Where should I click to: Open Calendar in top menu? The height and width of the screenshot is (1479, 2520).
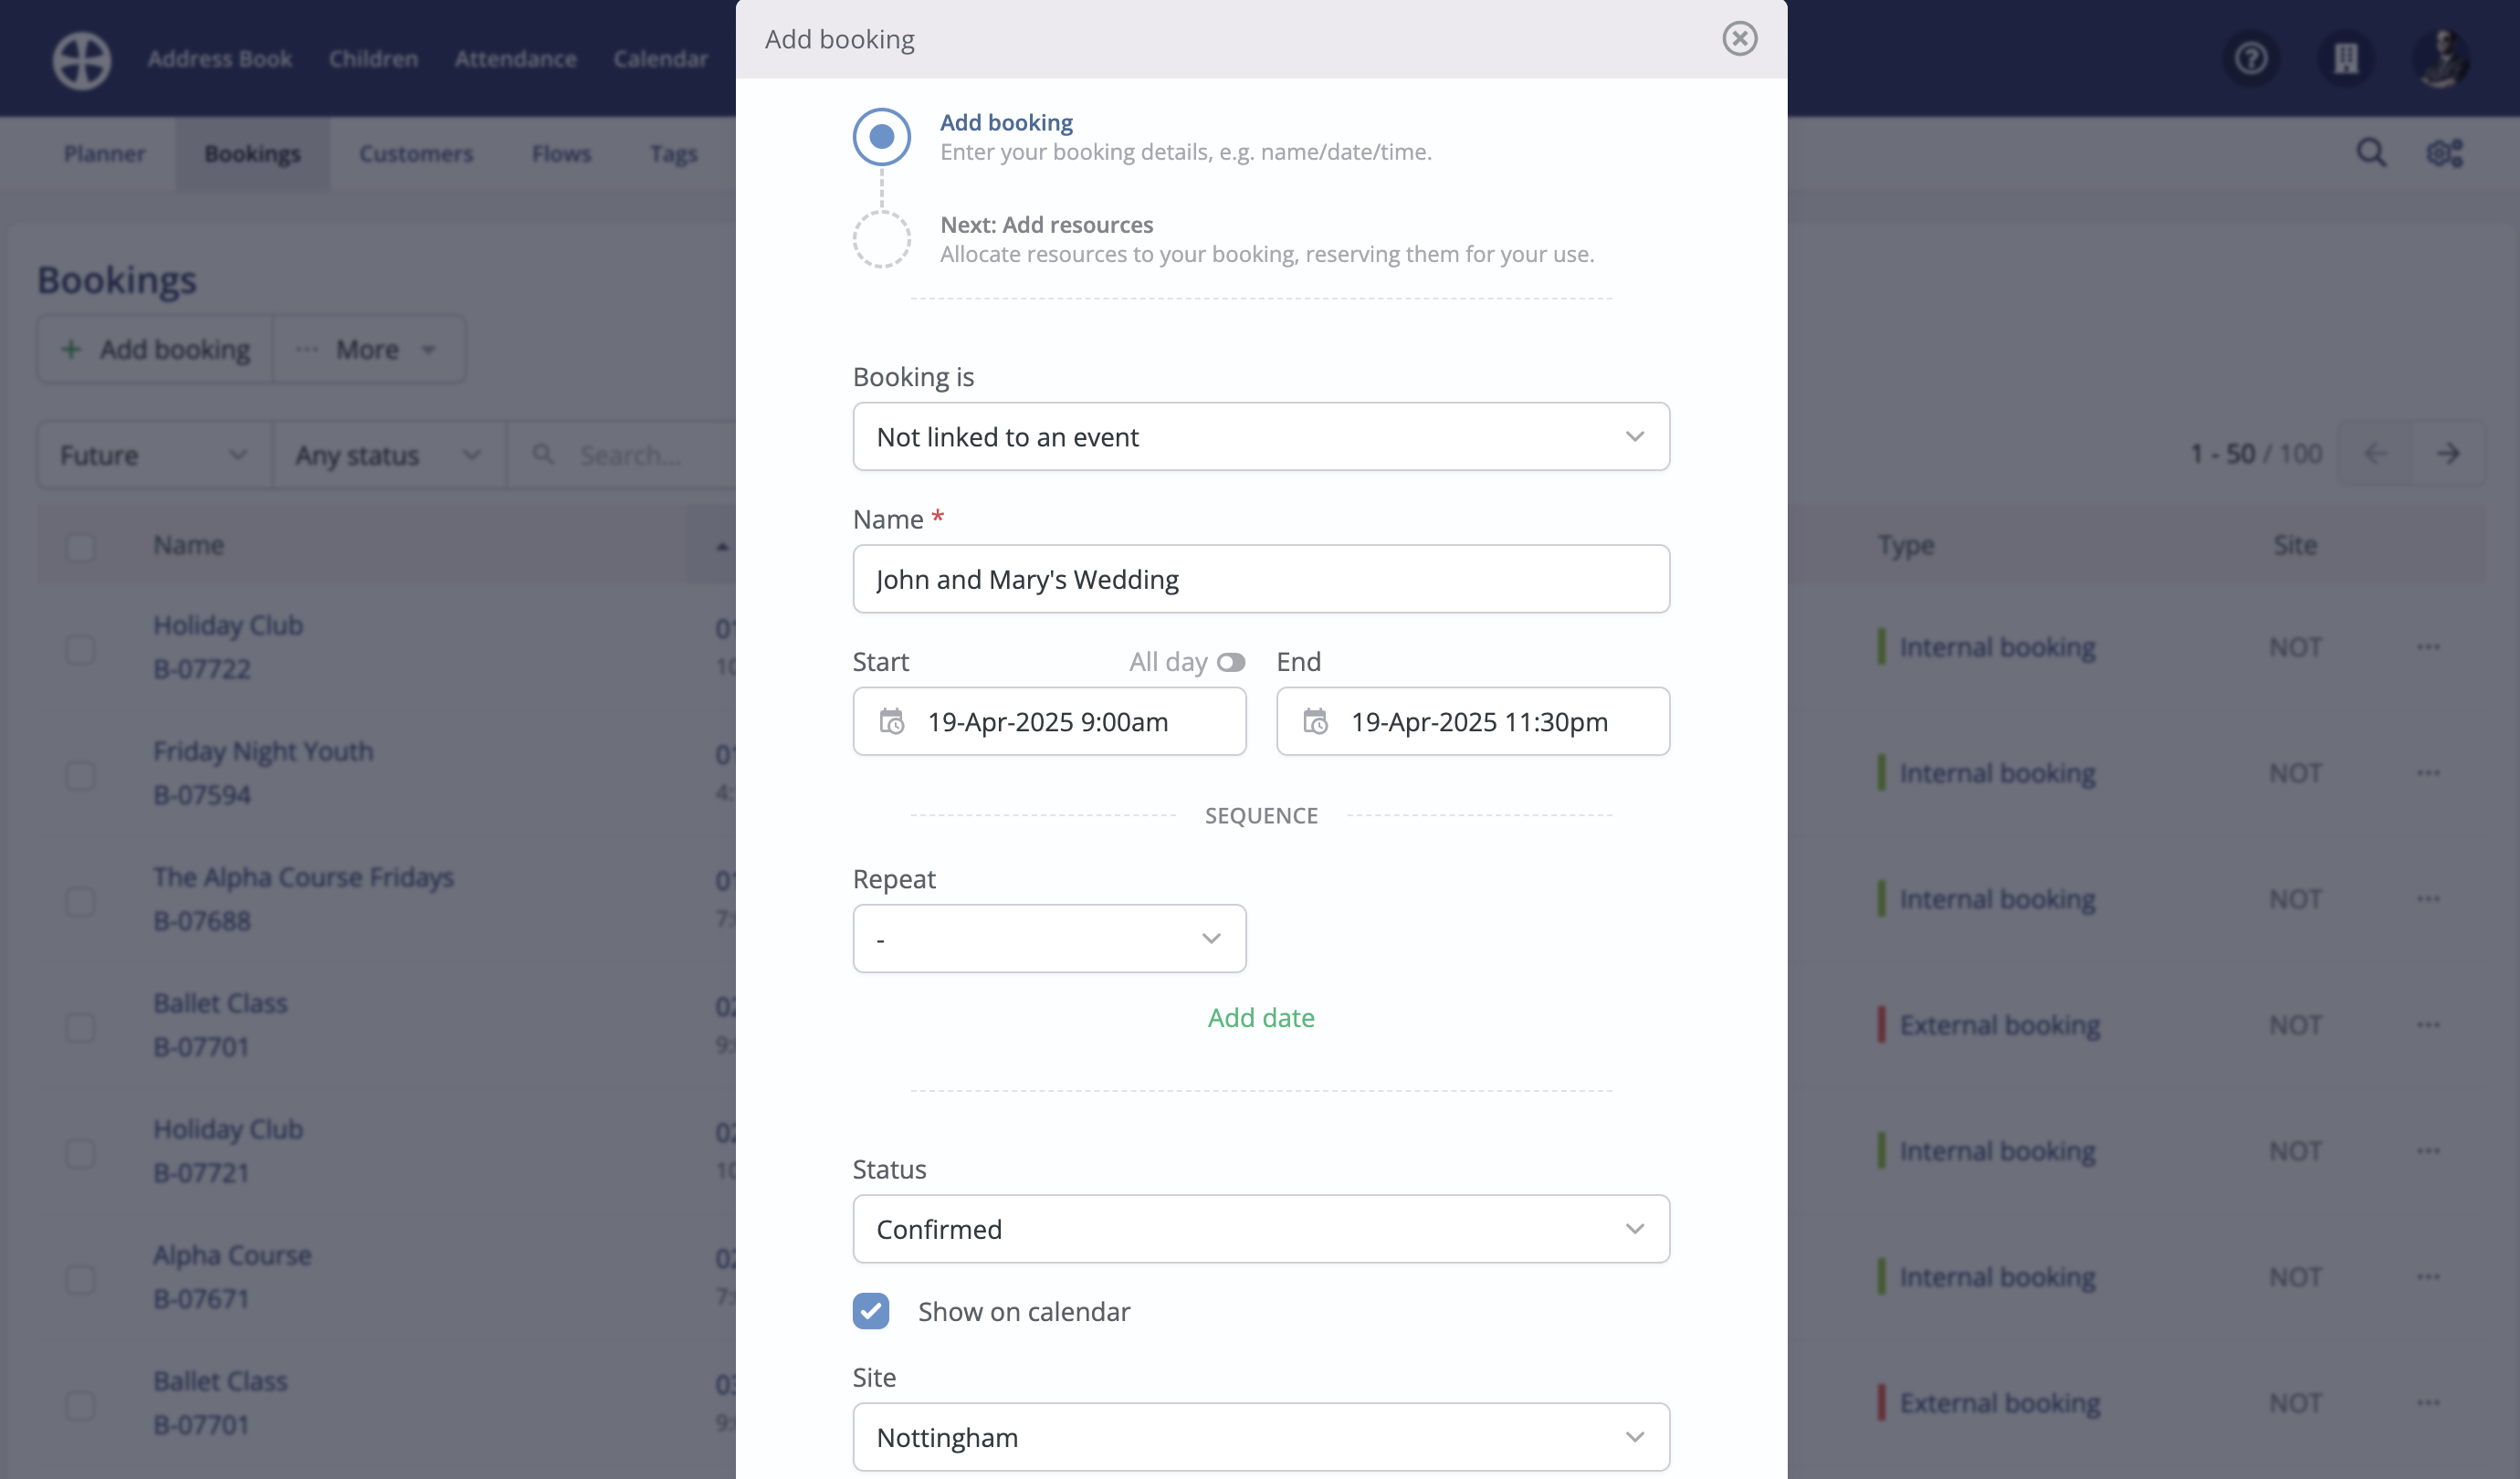(x=660, y=59)
